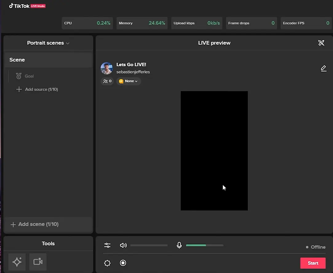Click the circular record button icon
Image resolution: width=333 pixels, height=273 pixels.
(x=123, y=263)
